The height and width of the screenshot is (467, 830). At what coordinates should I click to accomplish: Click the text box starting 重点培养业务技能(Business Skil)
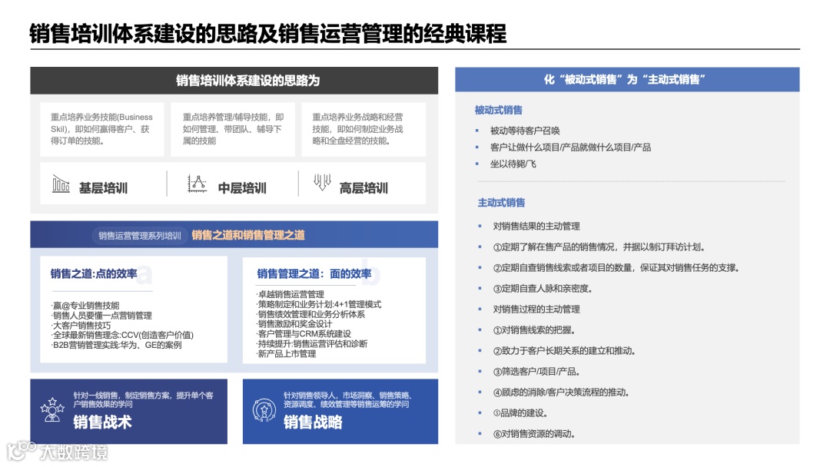click(101, 129)
